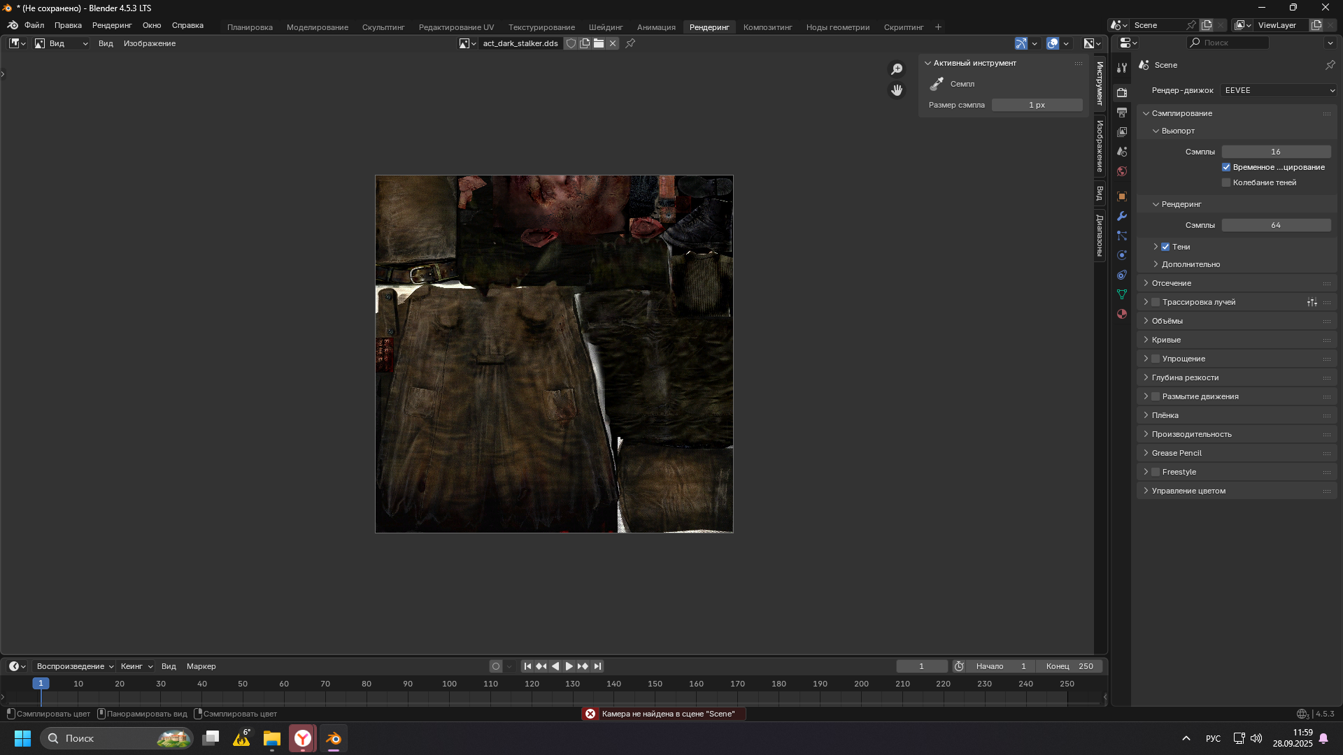Open the Material properties tab icon

tap(1122, 314)
